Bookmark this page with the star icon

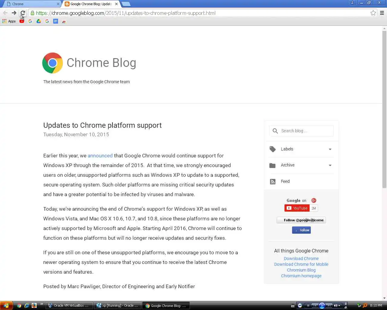[x=373, y=13]
